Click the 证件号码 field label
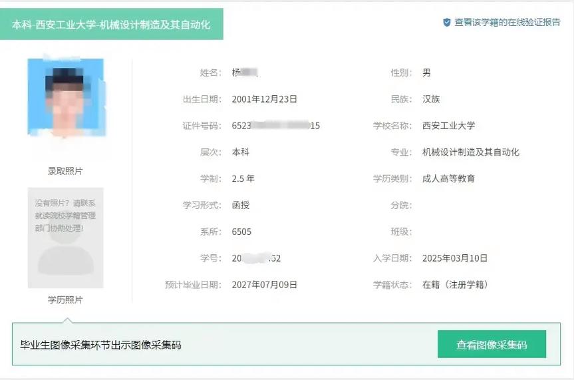The height and width of the screenshot is (380, 574). (x=202, y=126)
